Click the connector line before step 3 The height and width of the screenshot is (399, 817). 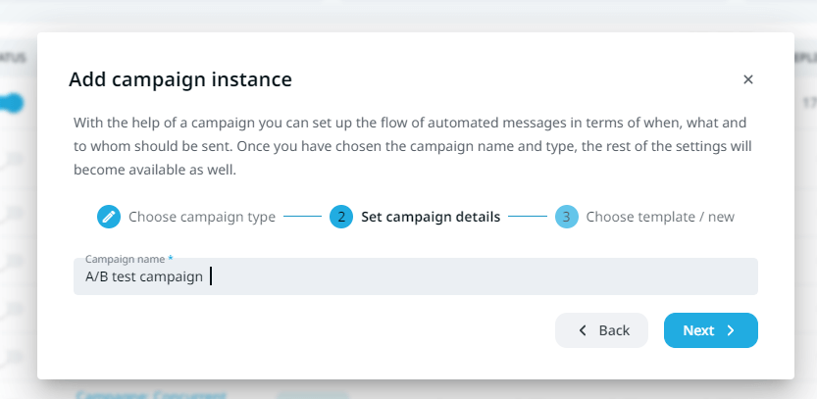click(528, 217)
